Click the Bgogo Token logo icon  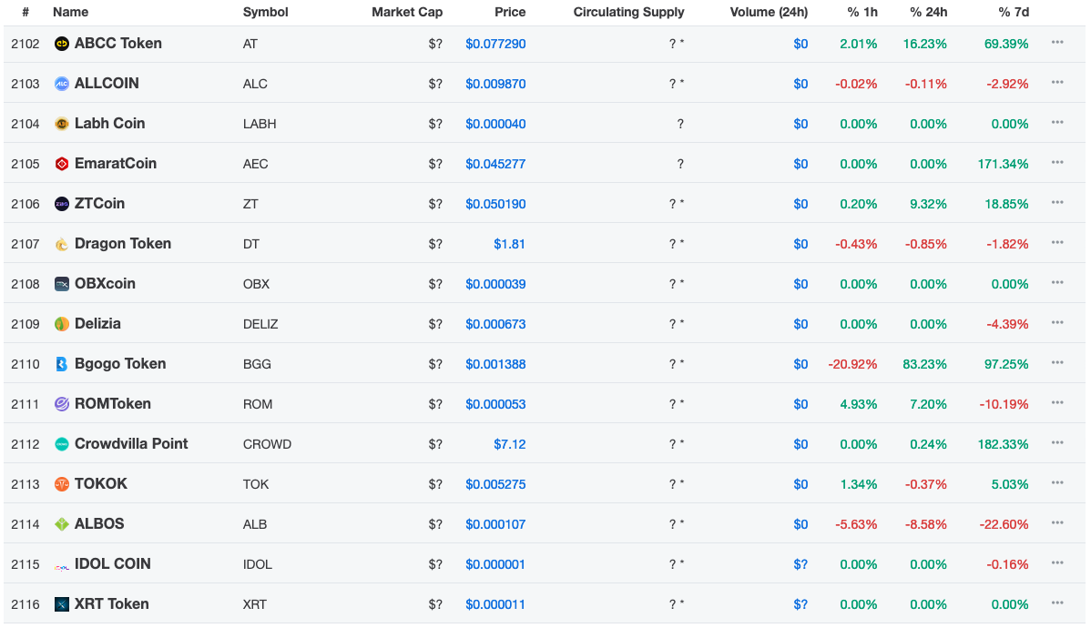click(62, 364)
